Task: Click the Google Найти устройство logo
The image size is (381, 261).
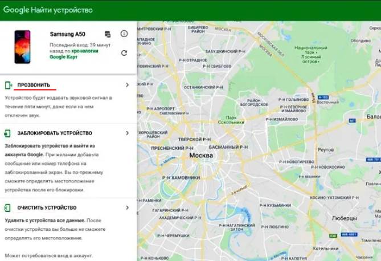Action: [x=48, y=10]
